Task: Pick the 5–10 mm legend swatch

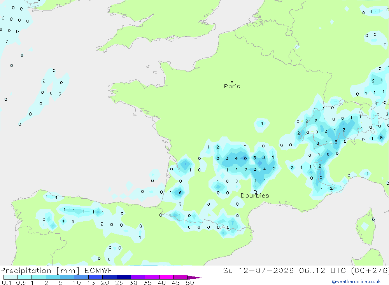Action: coord(67,277)
